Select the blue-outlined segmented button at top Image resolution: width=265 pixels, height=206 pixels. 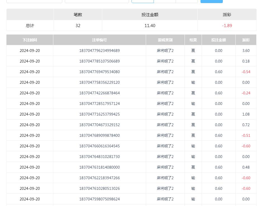click(142, 1)
